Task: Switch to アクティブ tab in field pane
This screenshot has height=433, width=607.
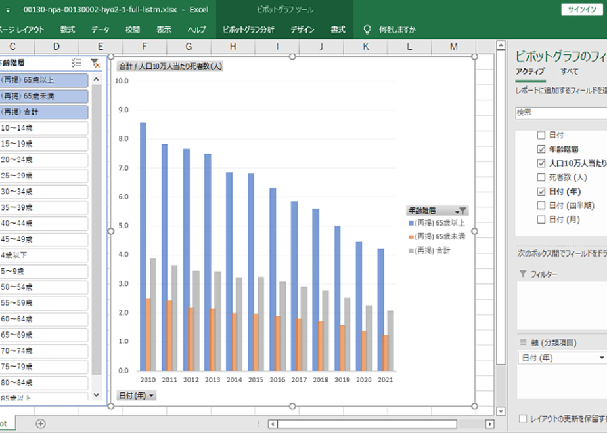Action: pos(530,72)
